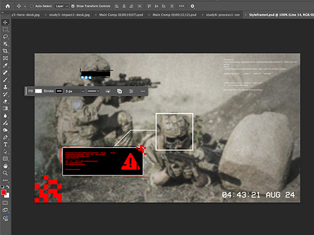Uncheck Show Transform Controls

(x=73, y=6)
